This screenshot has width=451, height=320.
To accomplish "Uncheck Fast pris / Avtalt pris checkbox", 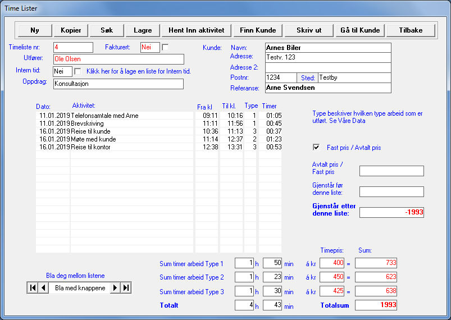I will (316, 148).
